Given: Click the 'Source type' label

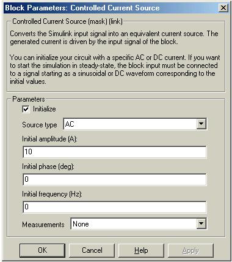Looking at the screenshot, I should (40, 125).
